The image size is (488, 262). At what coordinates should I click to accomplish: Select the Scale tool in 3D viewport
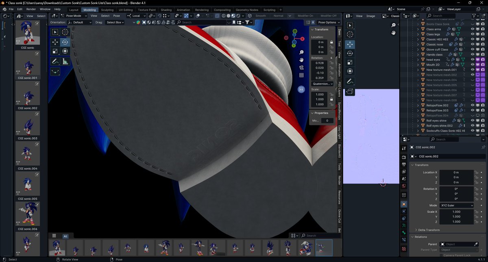click(55, 51)
